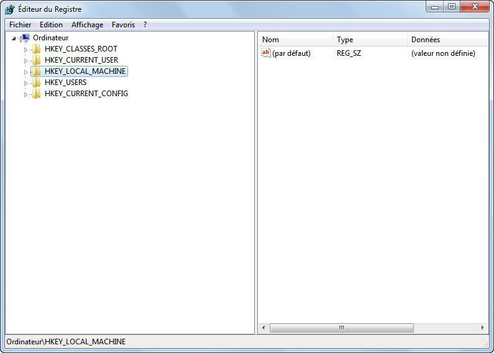Expand HKEY_CURRENT_USER key

pyautogui.click(x=25, y=61)
